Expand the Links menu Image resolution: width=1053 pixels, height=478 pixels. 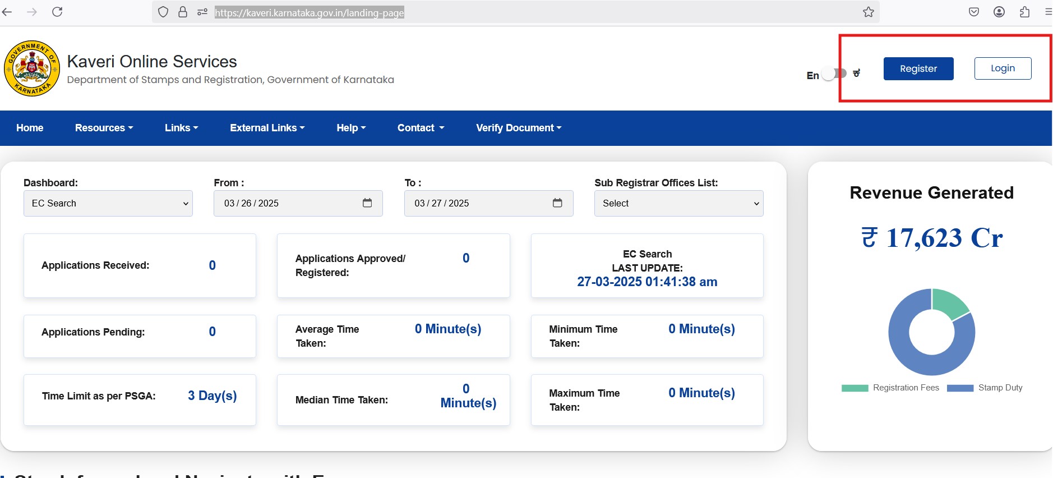pyautogui.click(x=182, y=128)
